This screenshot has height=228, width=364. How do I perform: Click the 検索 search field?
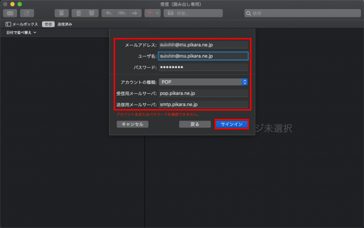(301, 13)
